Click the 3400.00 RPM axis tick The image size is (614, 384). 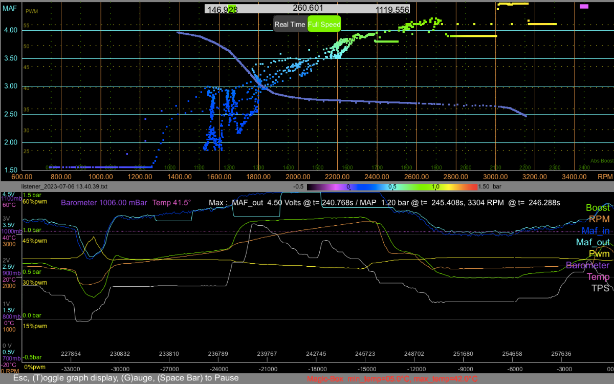click(x=574, y=176)
